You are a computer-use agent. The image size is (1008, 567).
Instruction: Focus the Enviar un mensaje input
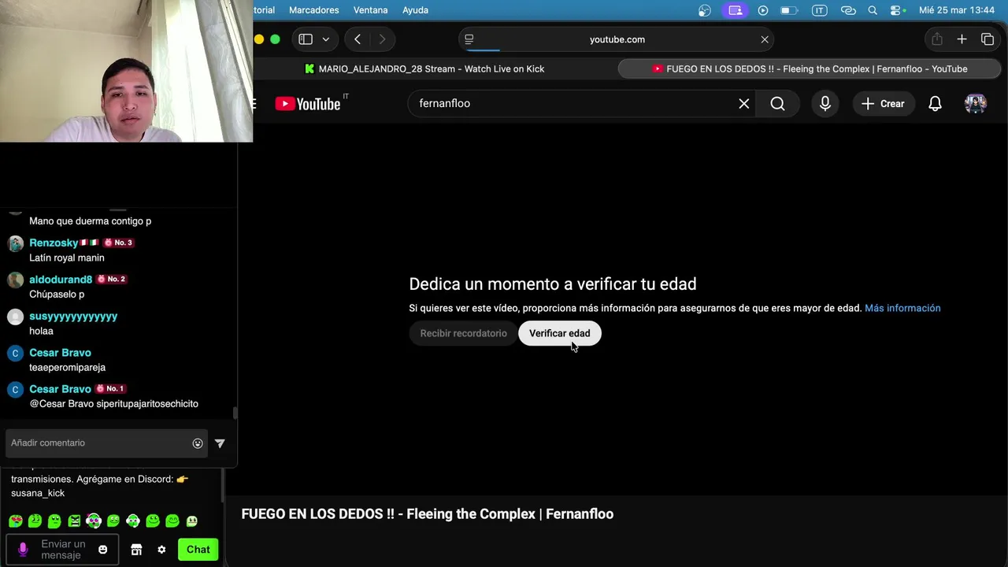[63, 550]
